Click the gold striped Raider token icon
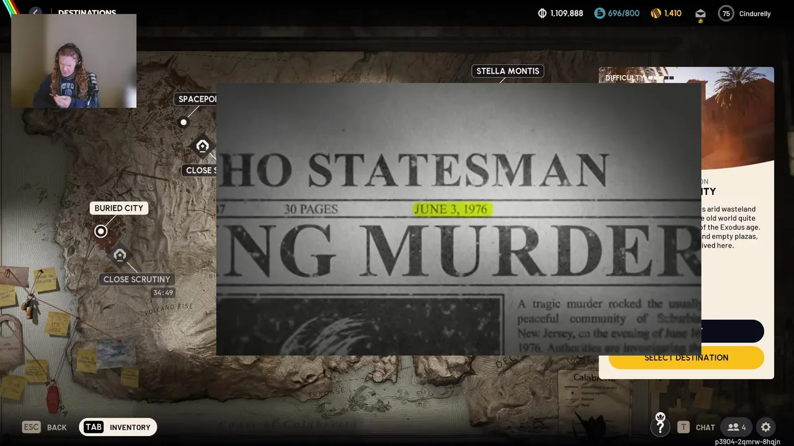This screenshot has width=794, height=446. (656, 13)
